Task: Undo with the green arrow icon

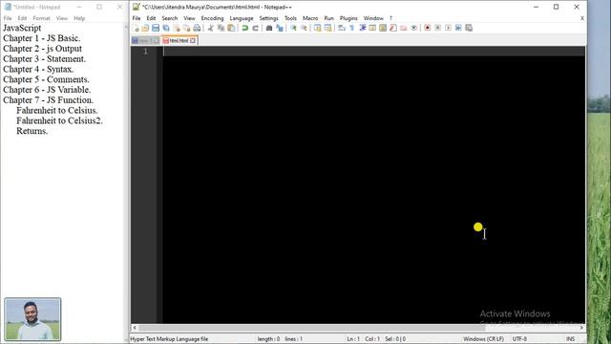Action: (245, 28)
